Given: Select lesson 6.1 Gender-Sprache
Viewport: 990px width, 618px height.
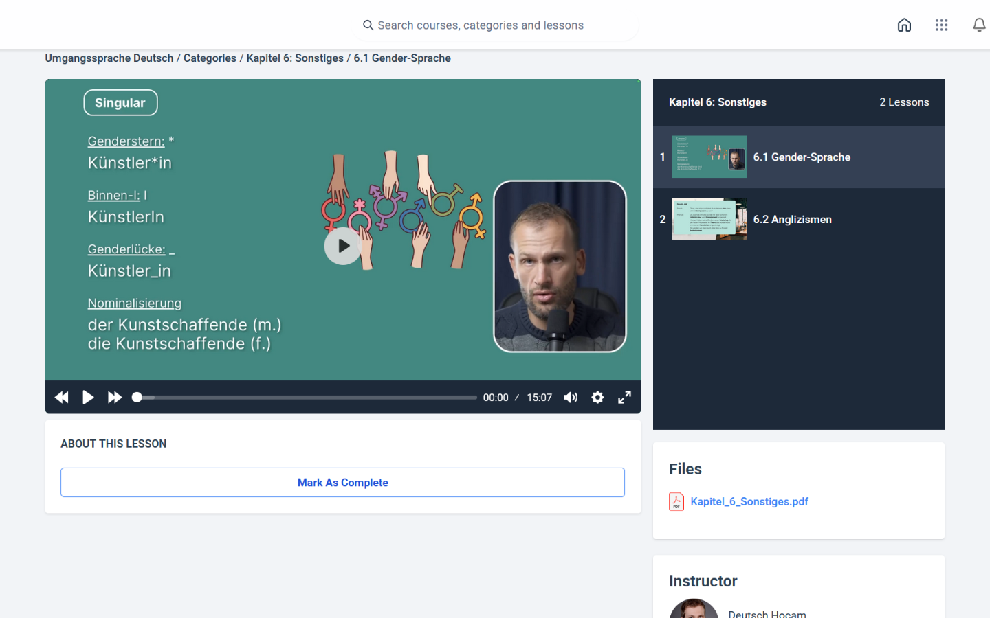Looking at the screenshot, I should pos(802,157).
